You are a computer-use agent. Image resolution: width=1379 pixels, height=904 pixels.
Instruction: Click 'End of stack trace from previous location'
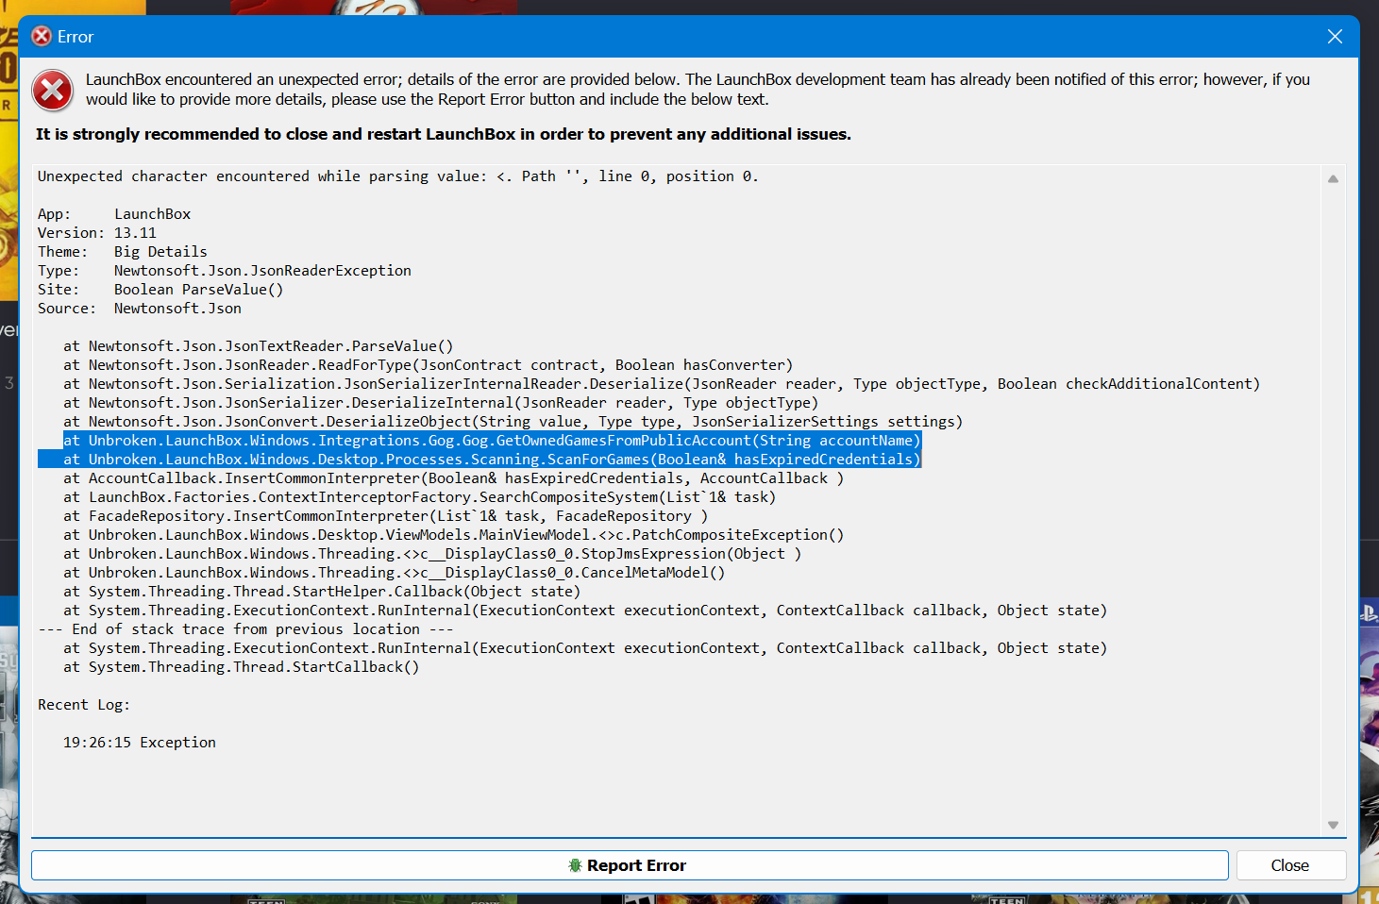coord(246,629)
